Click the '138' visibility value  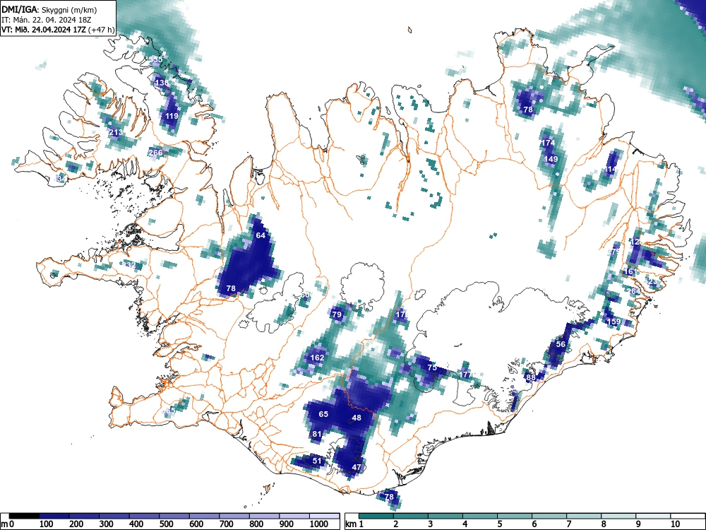coord(162,83)
